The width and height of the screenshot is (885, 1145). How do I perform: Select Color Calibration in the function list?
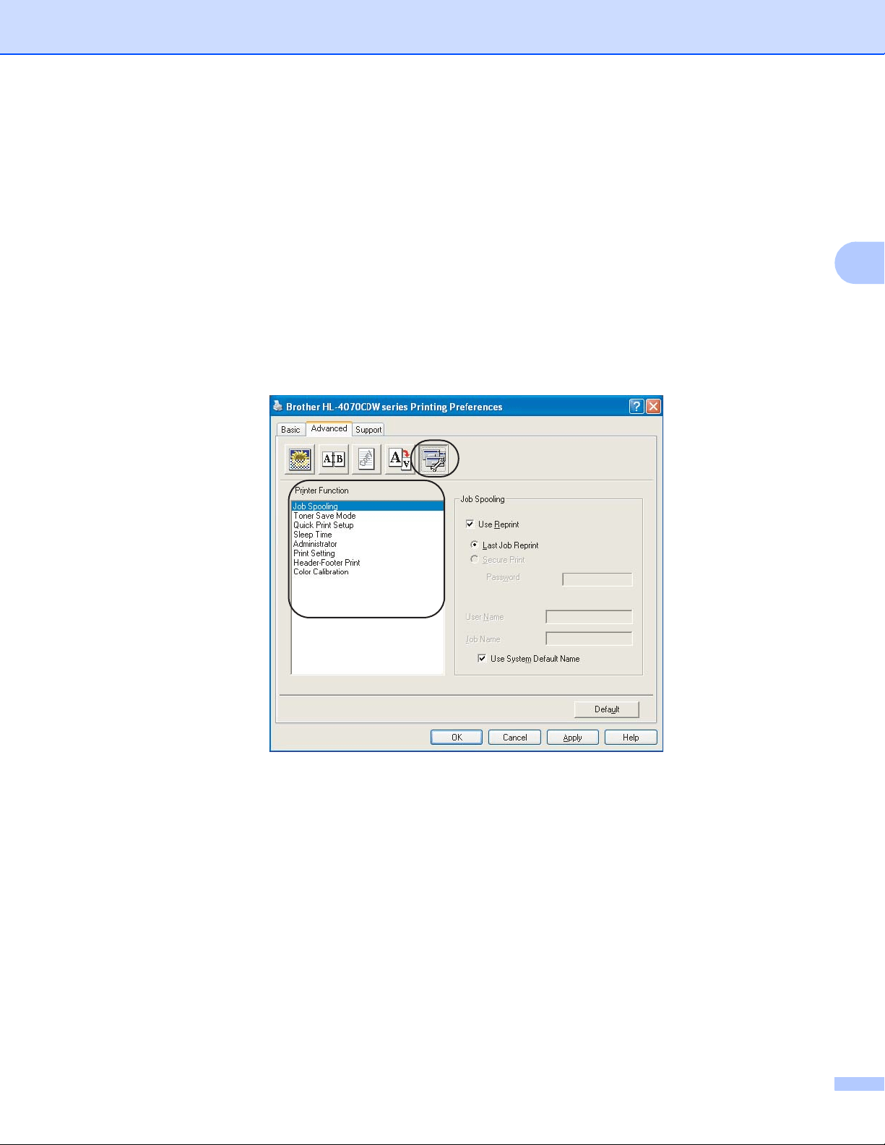tap(321, 571)
